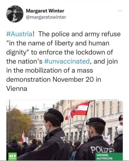Open the embedded Vienna police photo
The height and width of the screenshot is (161, 129).
(64, 130)
